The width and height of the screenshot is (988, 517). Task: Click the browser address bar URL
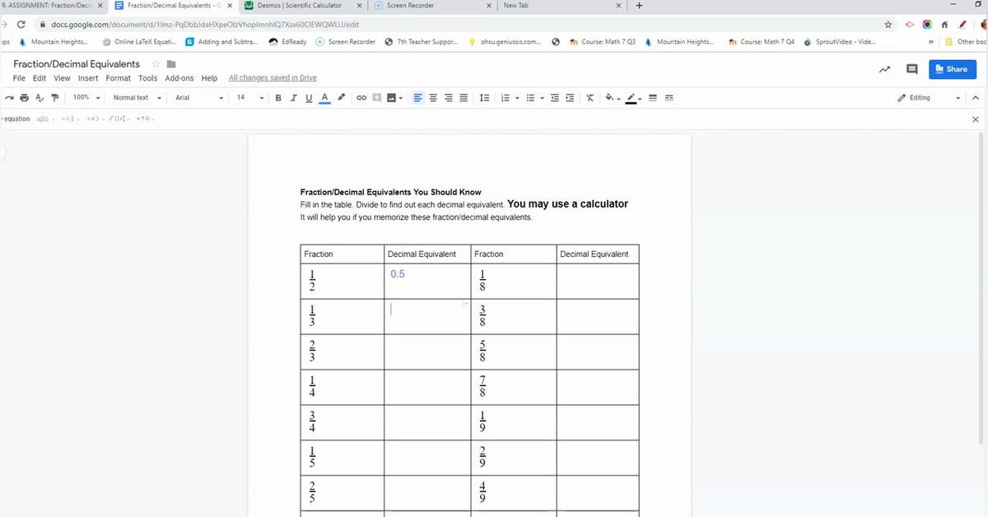click(x=206, y=25)
